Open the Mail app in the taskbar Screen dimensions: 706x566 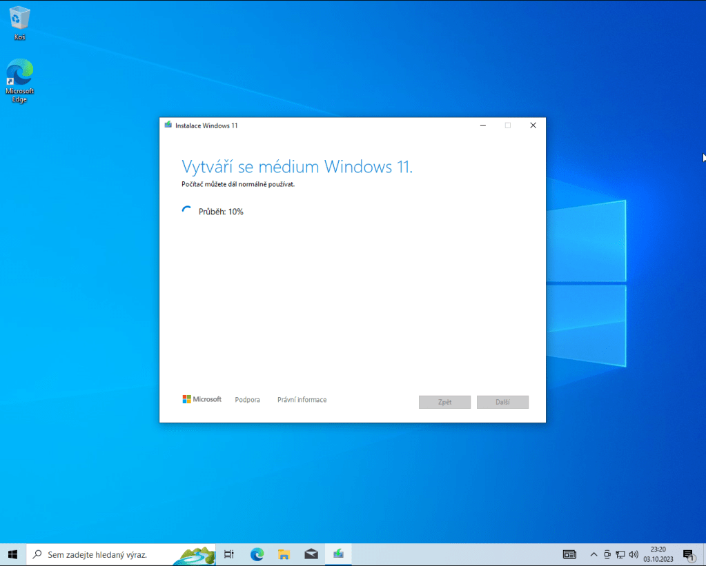311,554
